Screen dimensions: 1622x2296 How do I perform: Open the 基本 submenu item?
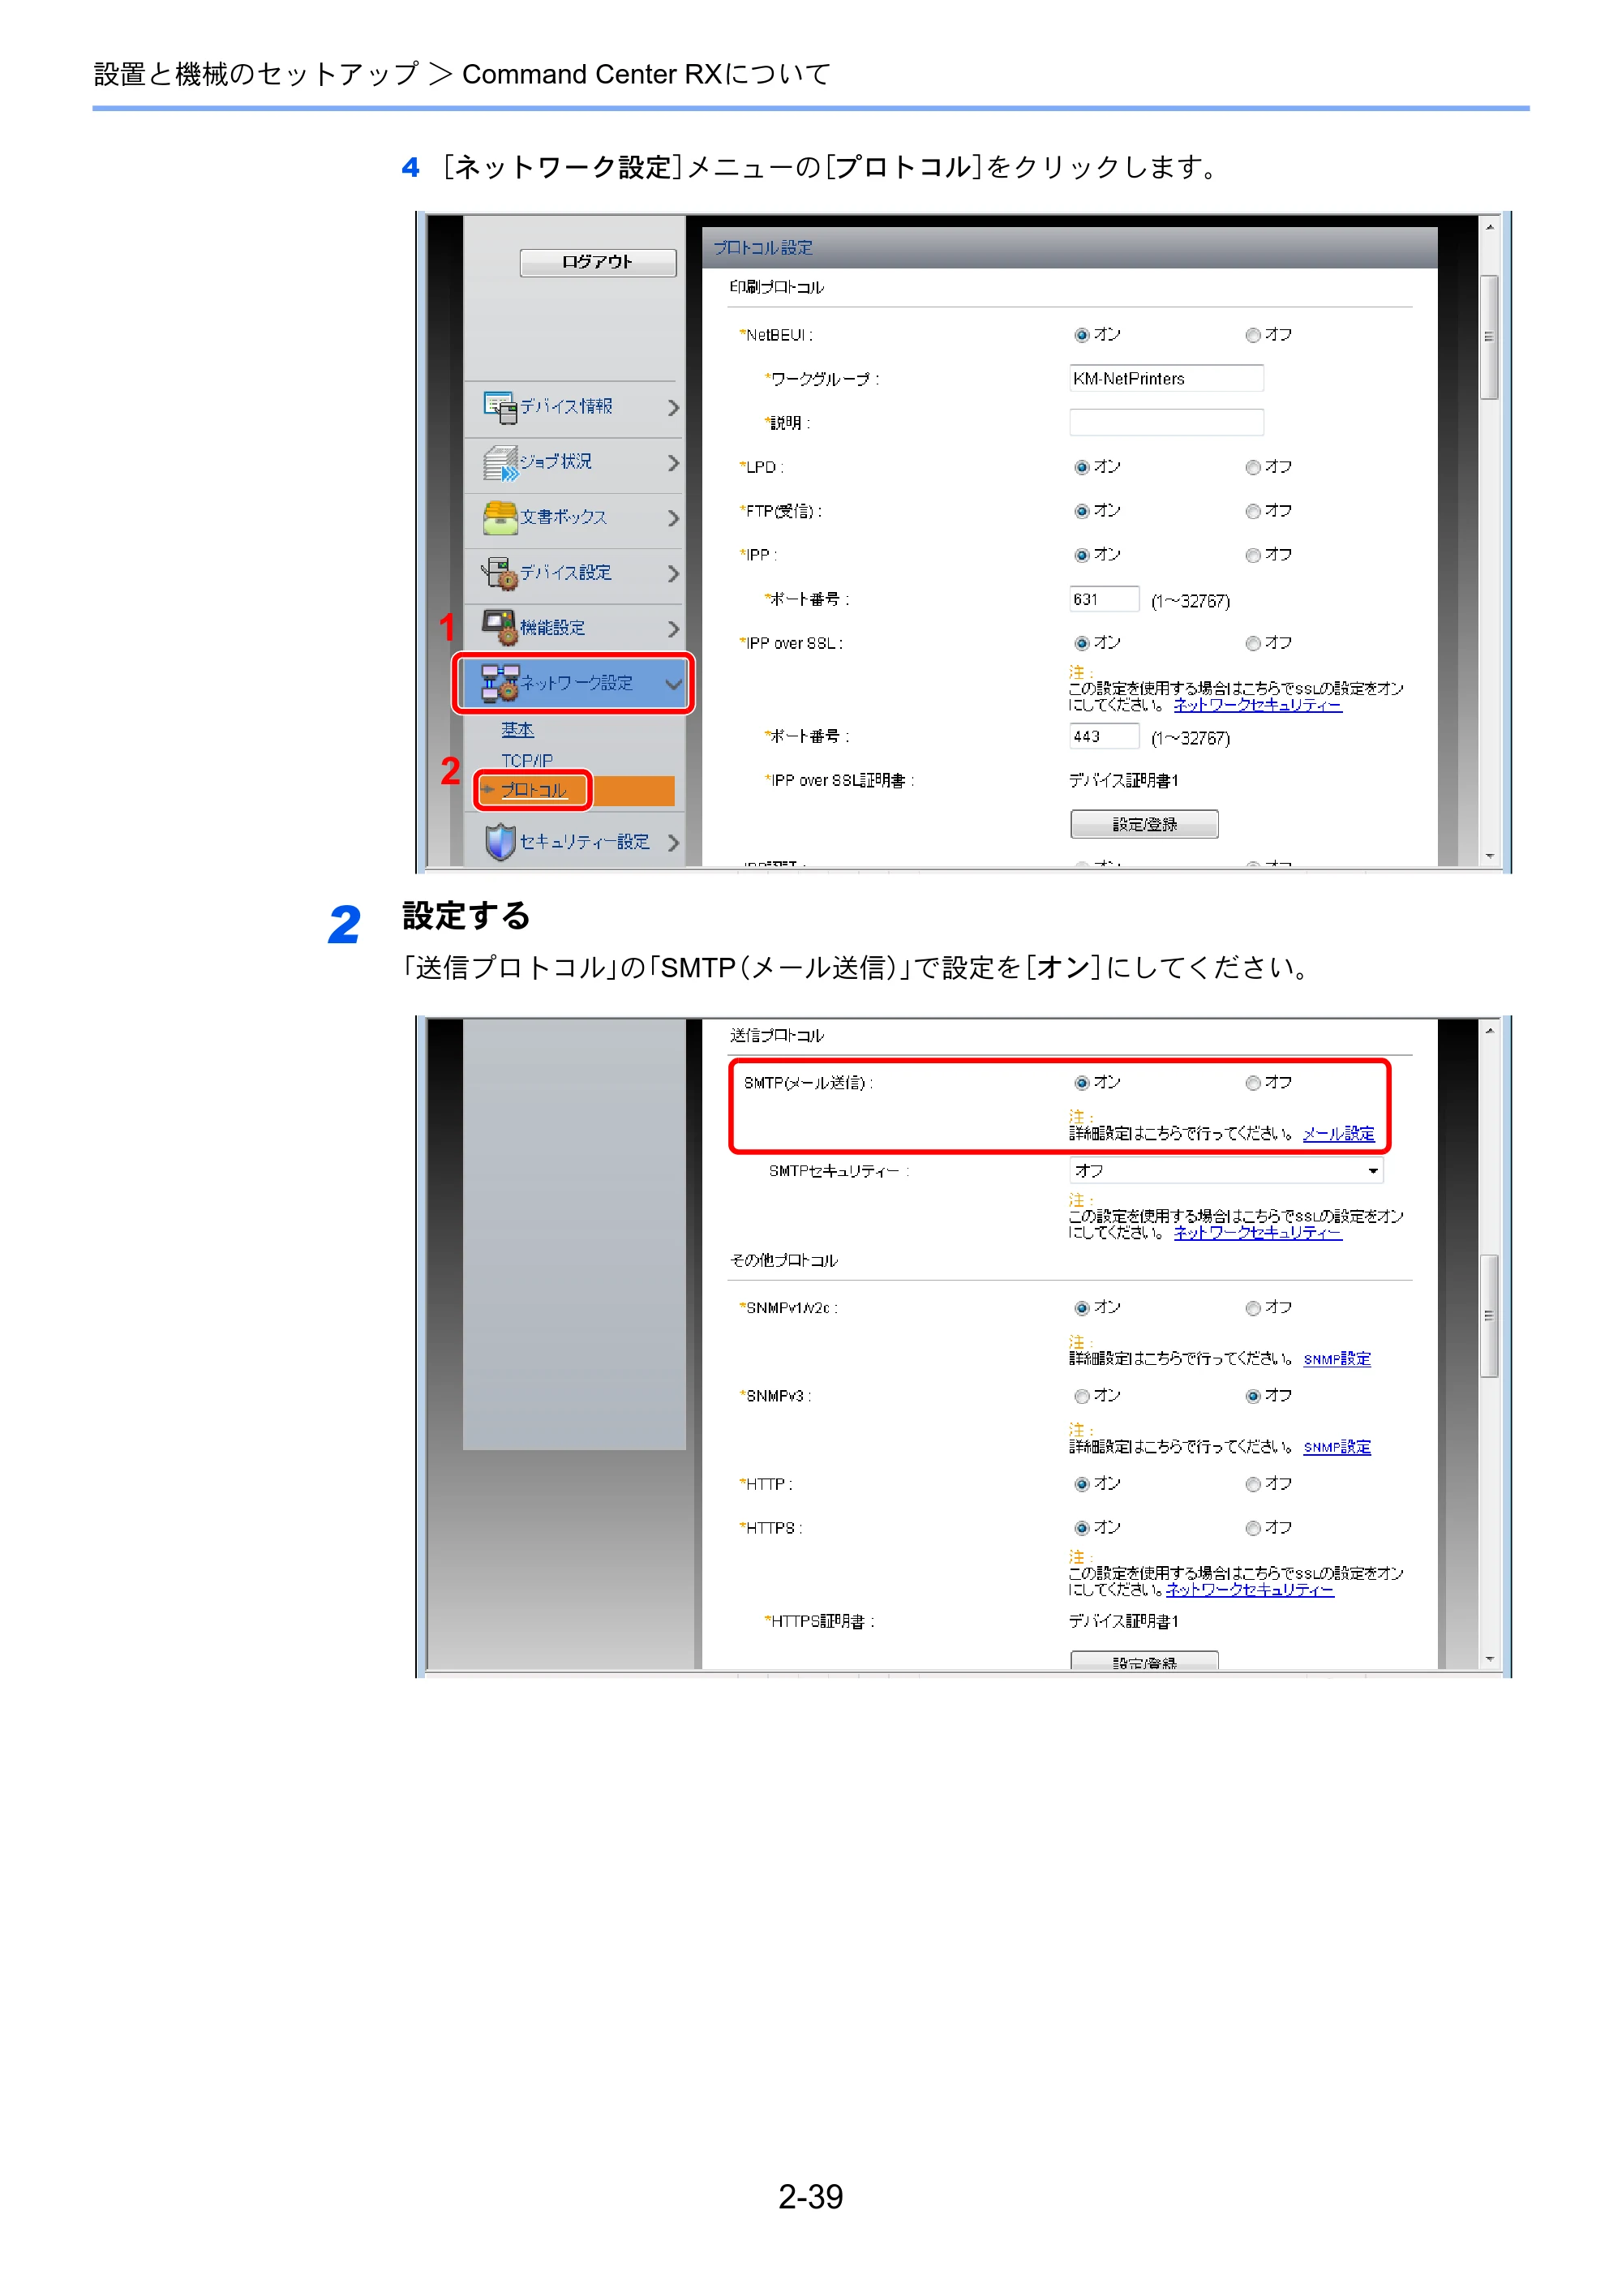point(517,730)
